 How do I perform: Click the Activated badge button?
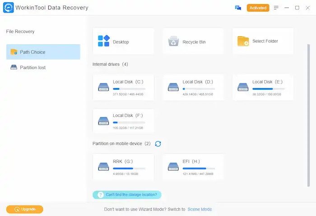tap(258, 8)
